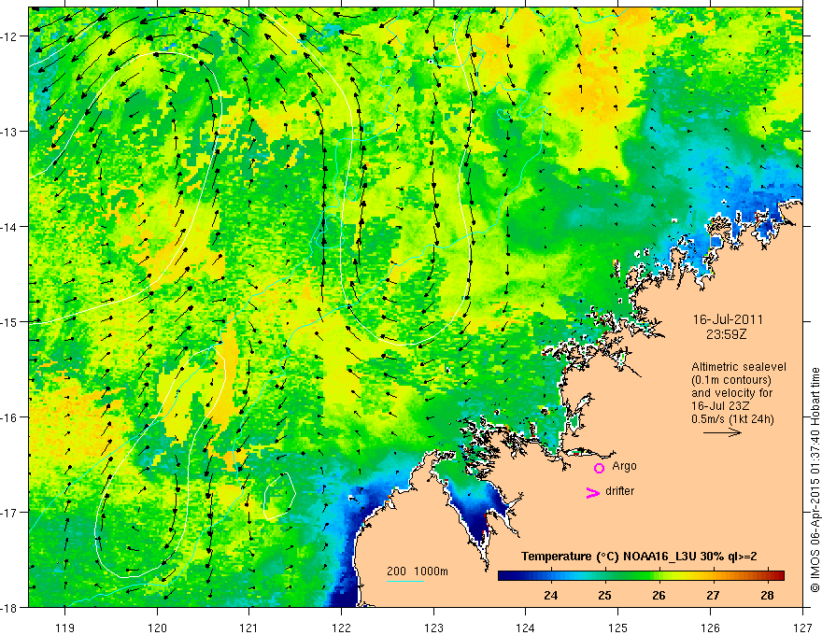Click the cyan 200 1000m depth contour line sample
822x635 pixels.
click(x=405, y=581)
